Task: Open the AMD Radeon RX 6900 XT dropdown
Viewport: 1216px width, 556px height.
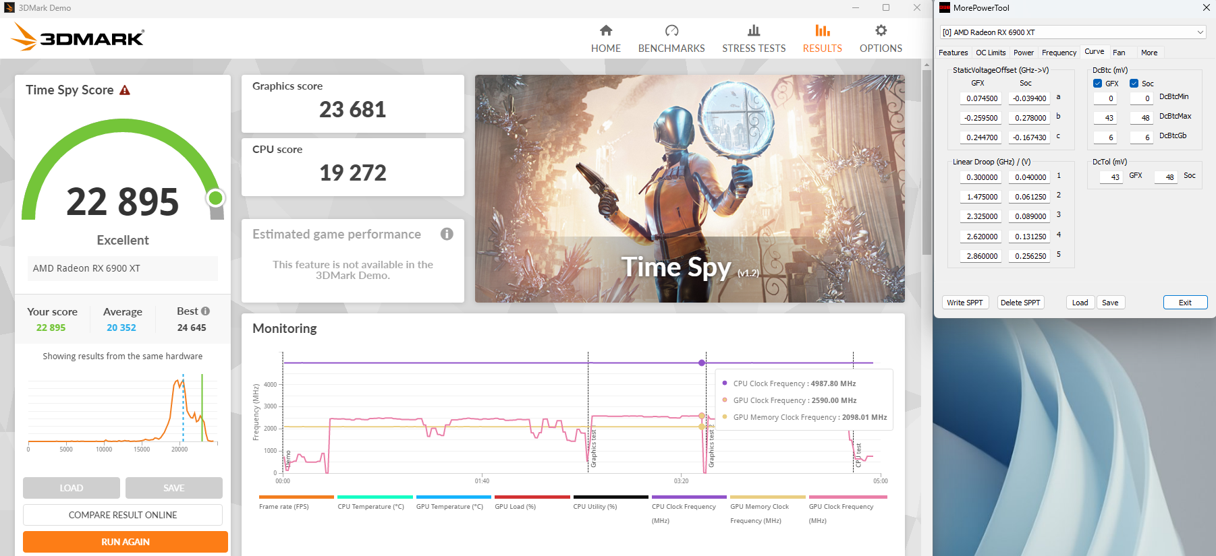Action: [1072, 32]
